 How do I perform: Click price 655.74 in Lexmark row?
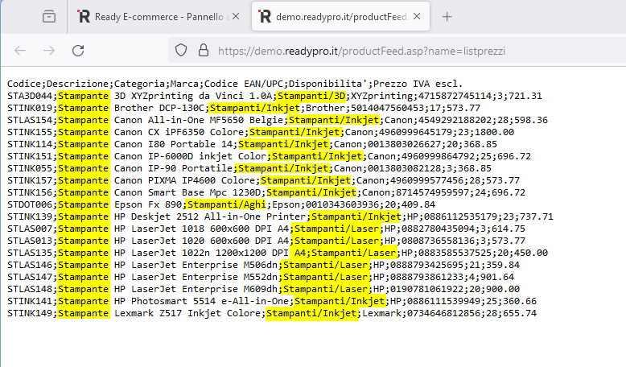520,313
